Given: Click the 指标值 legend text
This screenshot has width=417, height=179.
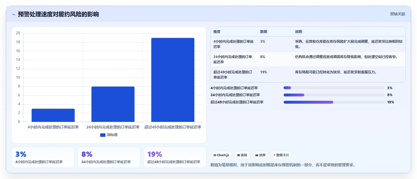Looking at the screenshot, I should point(112,135).
